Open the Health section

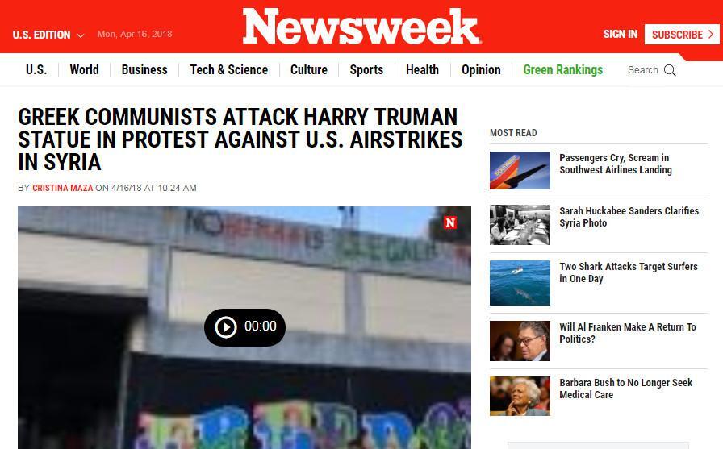pyautogui.click(x=422, y=69)
